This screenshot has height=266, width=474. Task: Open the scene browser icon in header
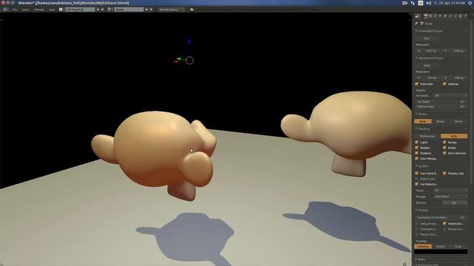[x=110, y=10]
